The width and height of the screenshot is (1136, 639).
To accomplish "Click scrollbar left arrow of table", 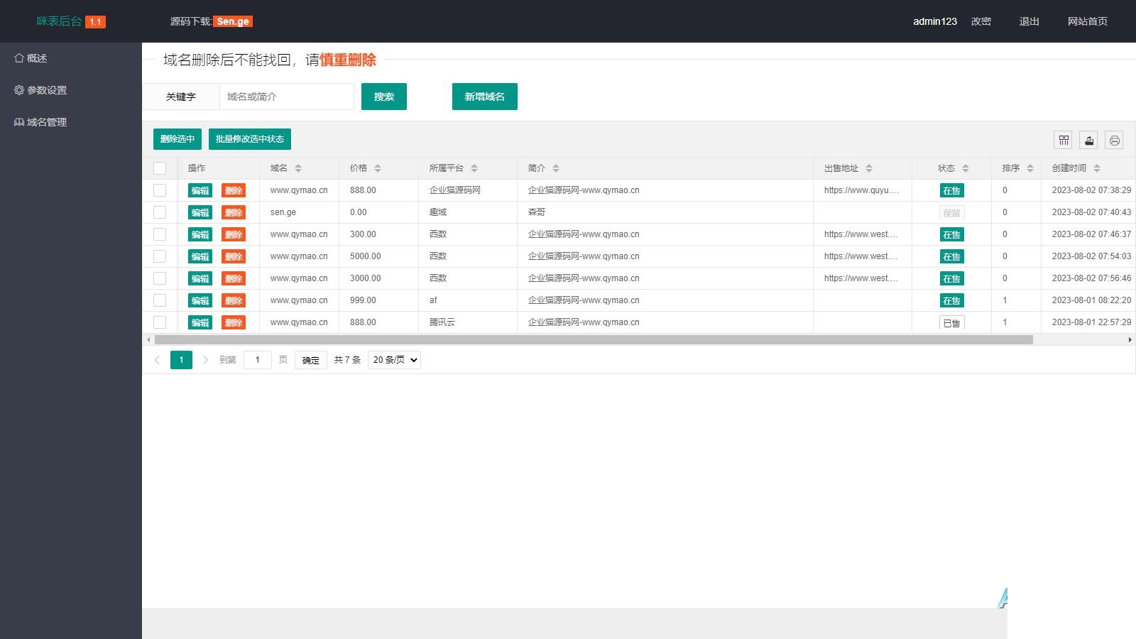I will pos(148,340).
